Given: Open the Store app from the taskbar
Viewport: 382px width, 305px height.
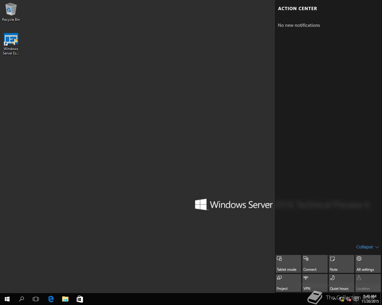Looking at the screenshot, I should pyautogui.click(x=80, y=299).
